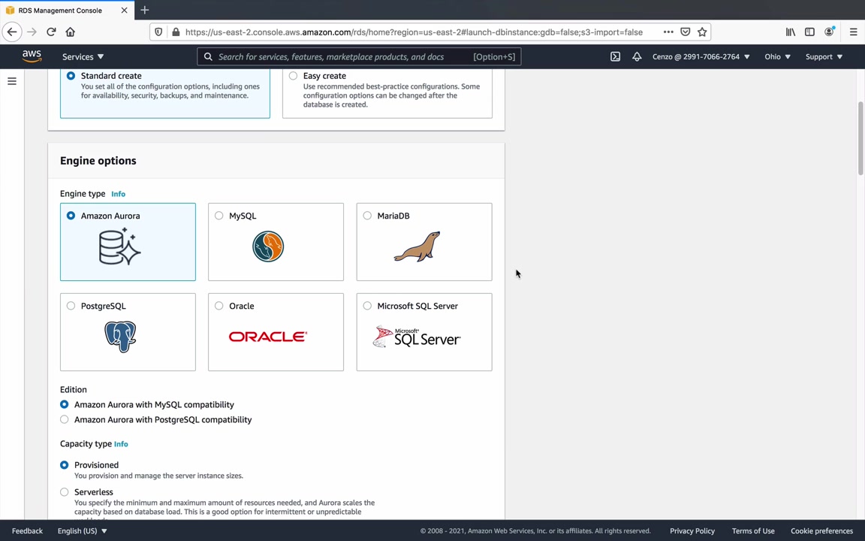Select the MySQL engine radio button
865x541 pixels.
pos(219,216)
